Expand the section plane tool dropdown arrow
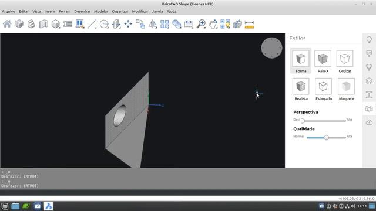 pyautogui.click(x=193, y=28)
